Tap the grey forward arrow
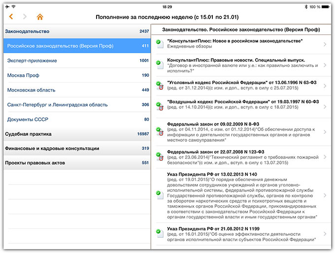The height and width of the screenshot is (253, 335). 25,17
